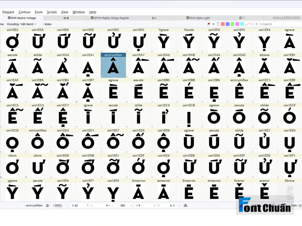This screenshot has width=302, height=226.
Task: Open the Window menu
Action: pyautogui.click(x=78, y=12)
